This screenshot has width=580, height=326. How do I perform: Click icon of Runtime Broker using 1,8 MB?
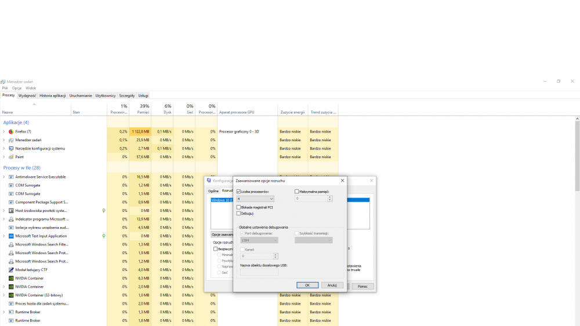pyautogui.click(x=11, y=320)
